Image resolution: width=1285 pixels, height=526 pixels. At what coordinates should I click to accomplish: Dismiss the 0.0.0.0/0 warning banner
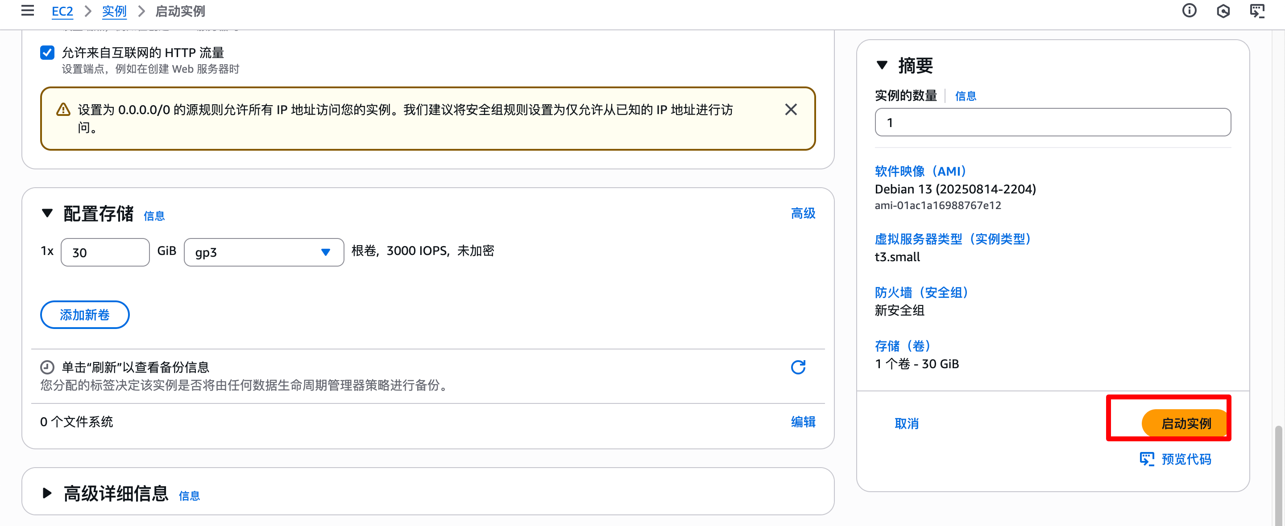(x=791, y=110)
